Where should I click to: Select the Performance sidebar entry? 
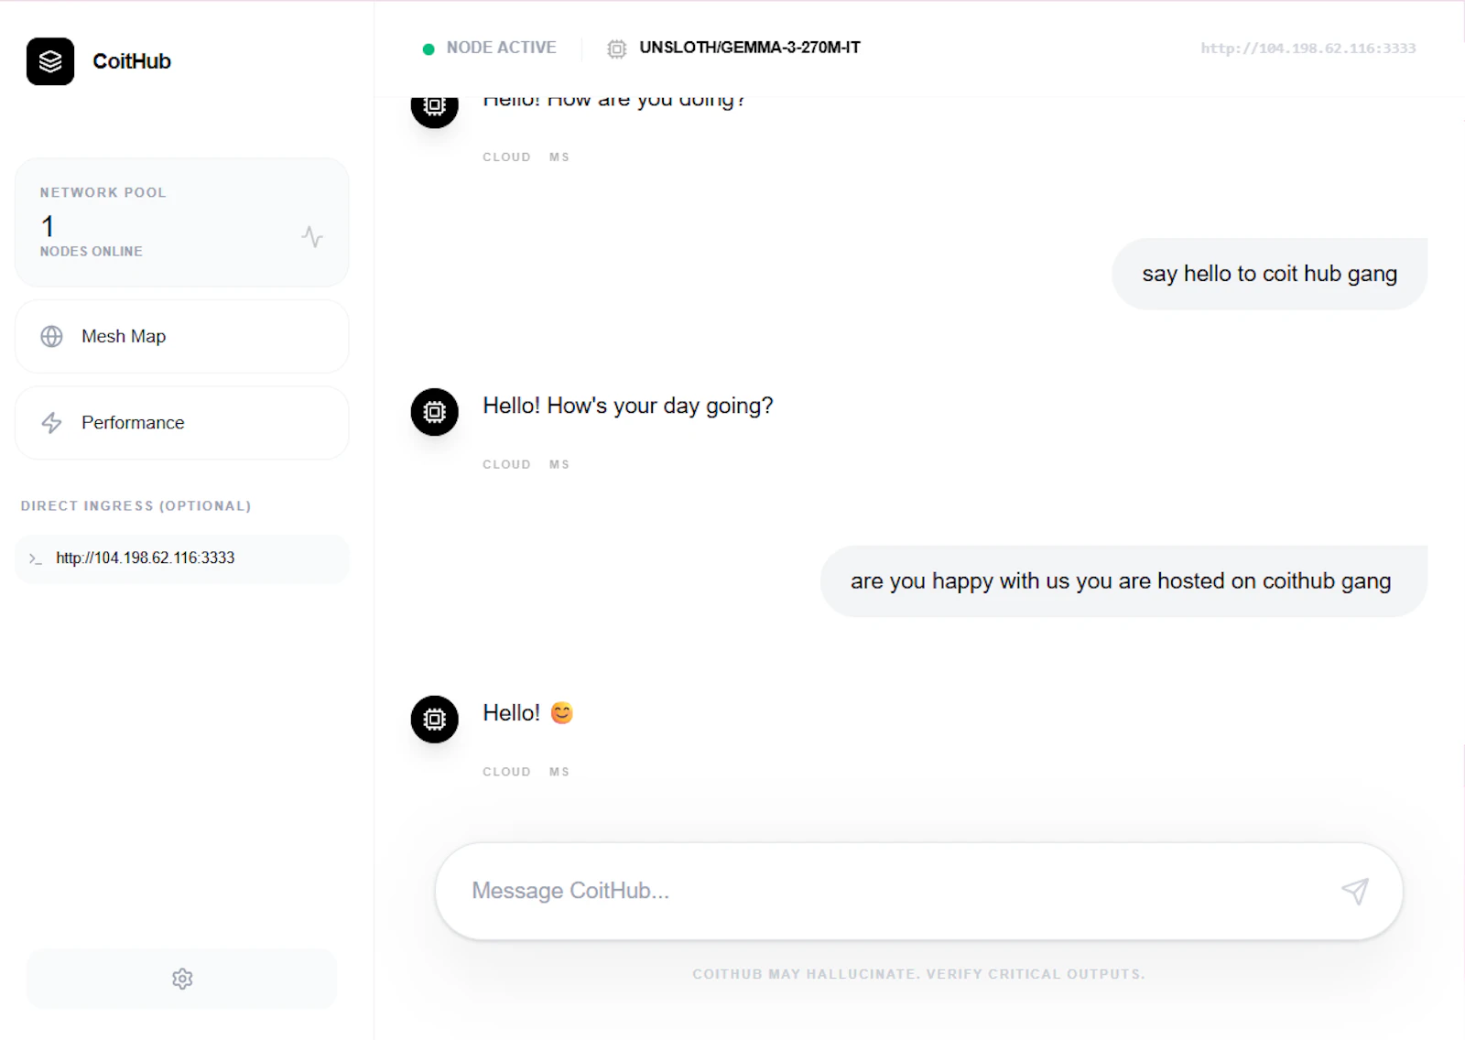[x=132, y=423]
